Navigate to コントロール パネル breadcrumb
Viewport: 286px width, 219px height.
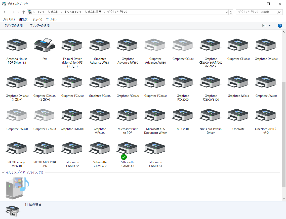48,12
